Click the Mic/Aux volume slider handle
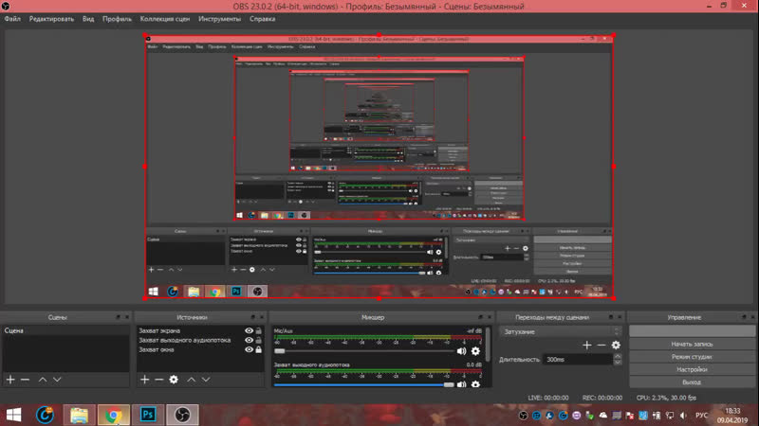Viewport: 759px width, 426px height. pos(279,351)
